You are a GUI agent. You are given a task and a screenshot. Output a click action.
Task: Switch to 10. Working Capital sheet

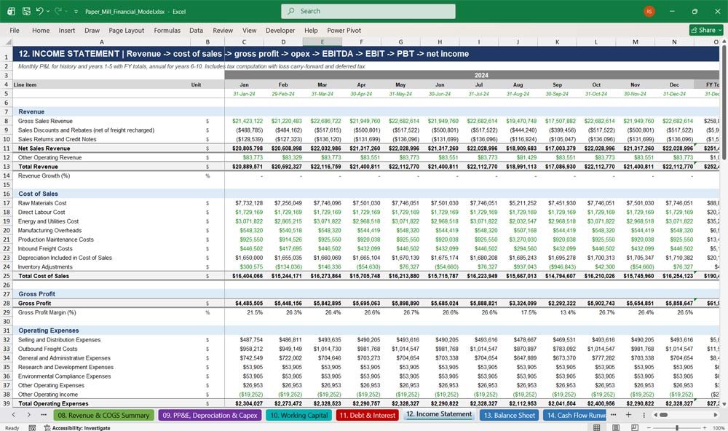298,415
